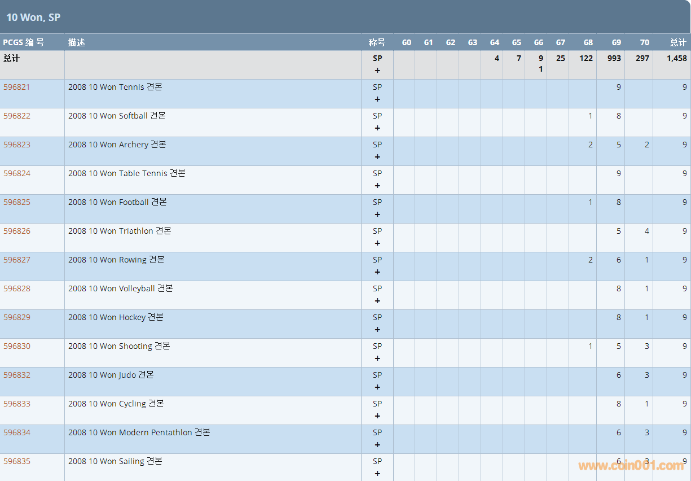Click the grade 70 column header
Image resolution: width=691 pixels, height=481 pixels.
pyautogui.click(x=644, y=42)
